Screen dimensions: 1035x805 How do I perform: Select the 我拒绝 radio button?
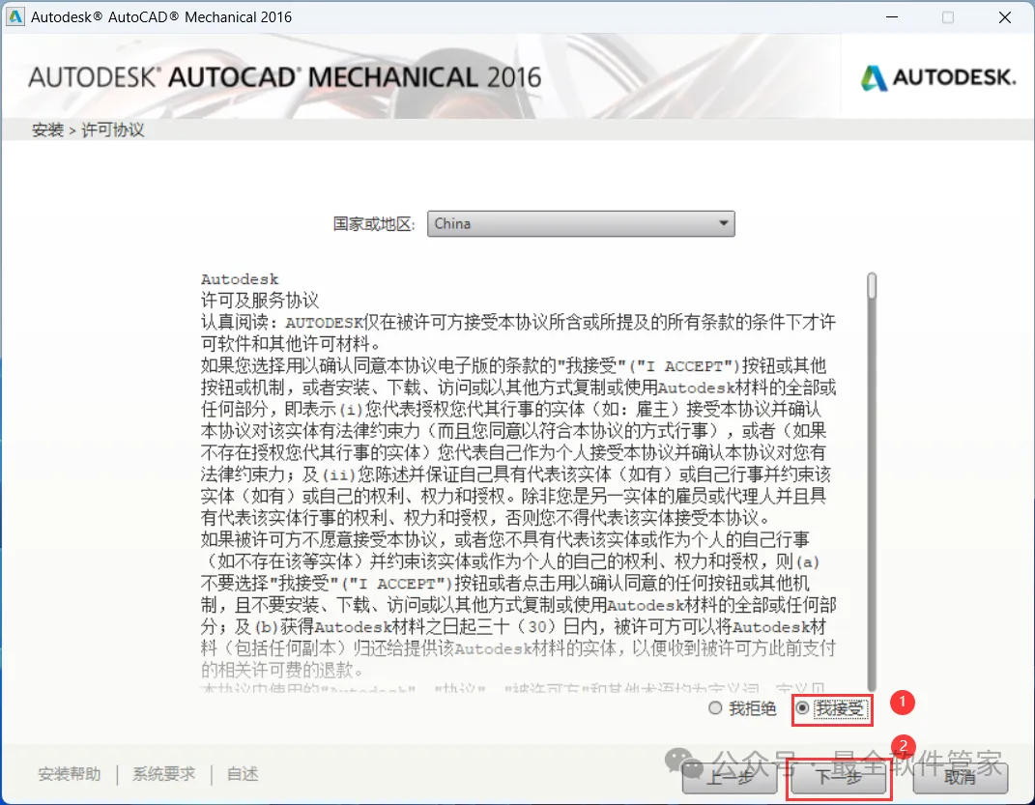715,708
